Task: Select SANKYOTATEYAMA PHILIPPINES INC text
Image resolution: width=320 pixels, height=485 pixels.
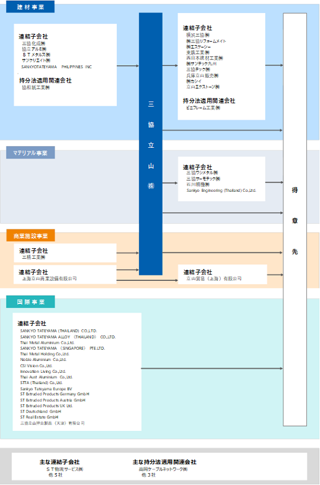Action: 56,67
